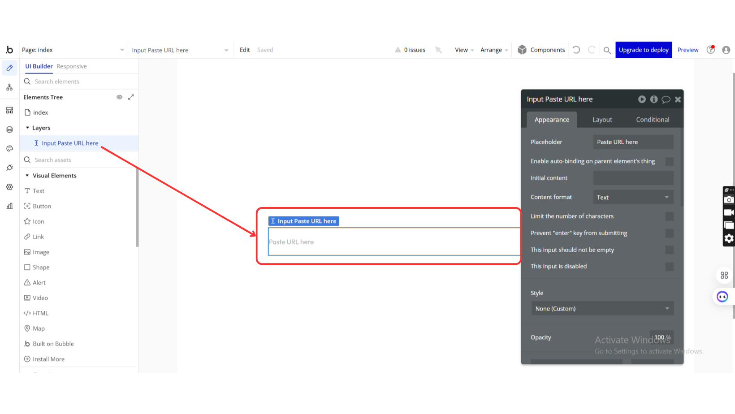This screenshot has height=414, width=735.
Task: Open the Data tab database icon
Action: (9, 129)
